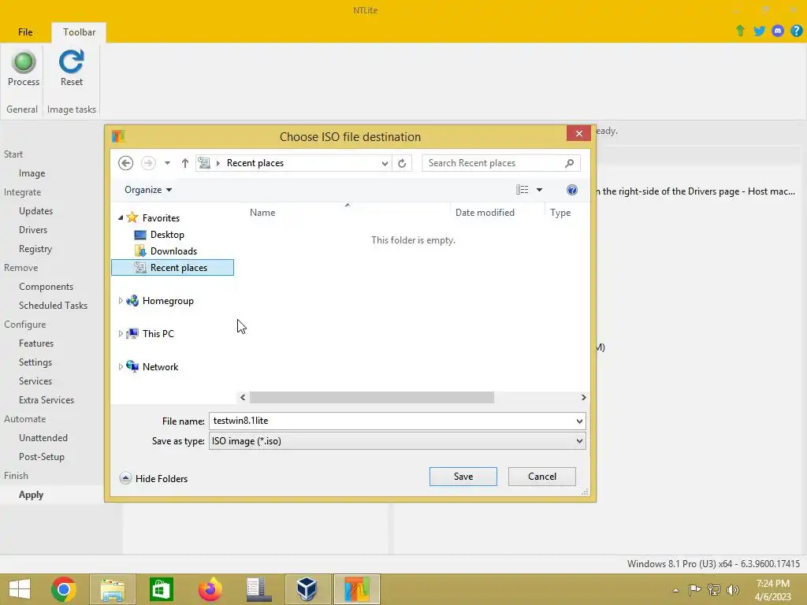Click the network tray icon

(713, 589)
